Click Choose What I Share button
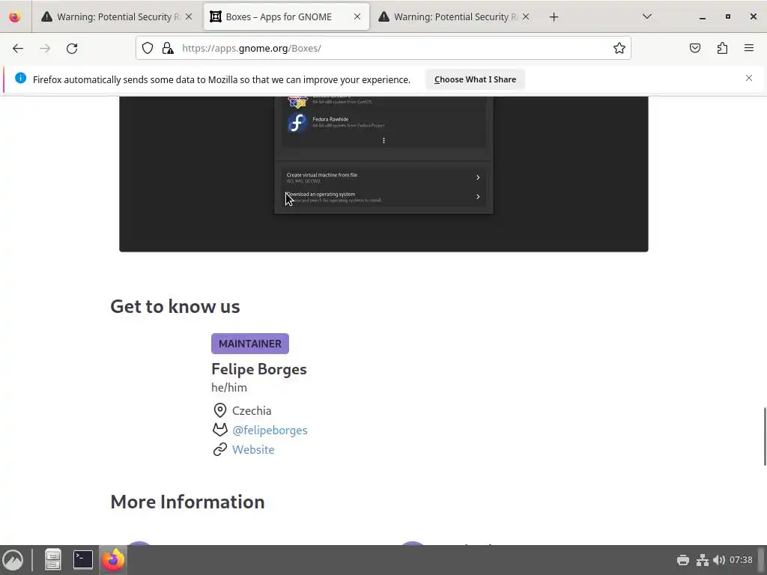Image resolution: width=767 pixels, height=575 pixels. tap(475, 79)
